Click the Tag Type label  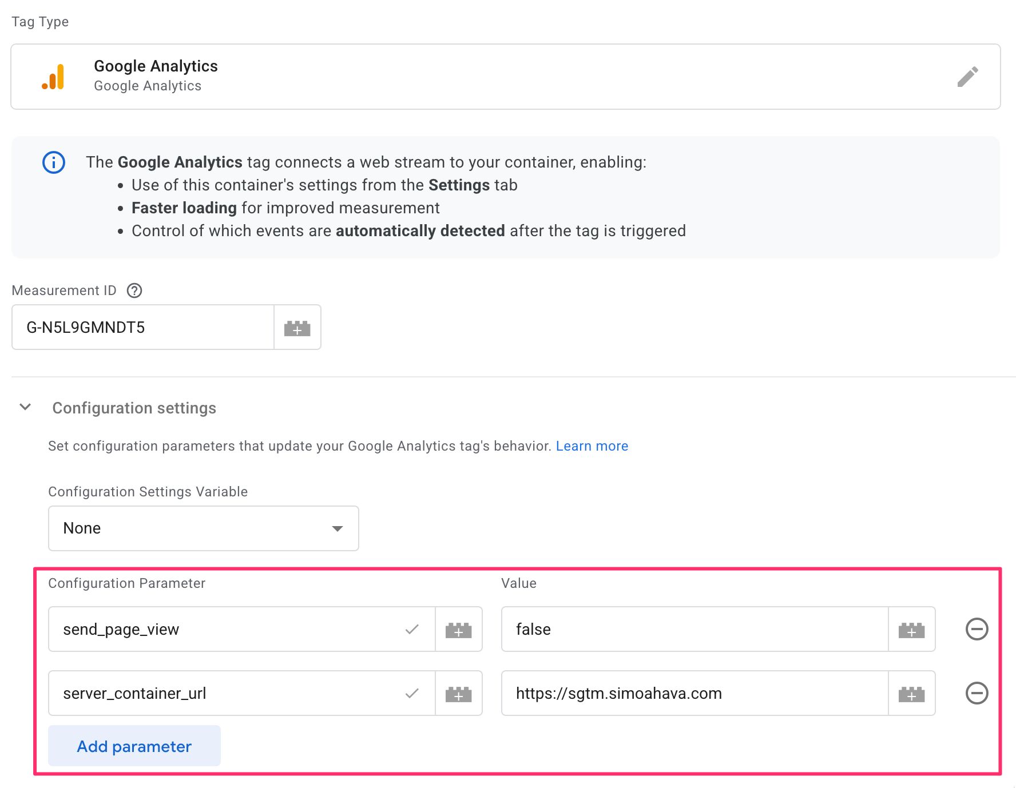click(x=40, y=22)
